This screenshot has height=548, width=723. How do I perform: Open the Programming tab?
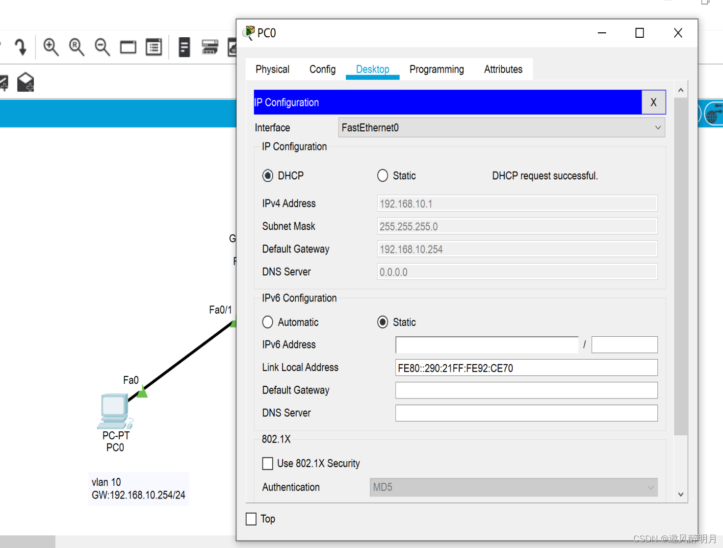pos(437,70)
